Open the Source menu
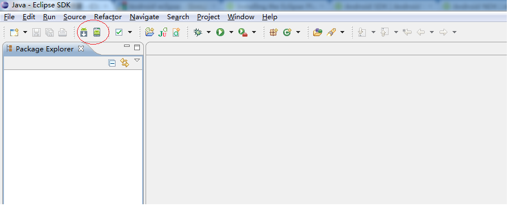 pos(75,17)
